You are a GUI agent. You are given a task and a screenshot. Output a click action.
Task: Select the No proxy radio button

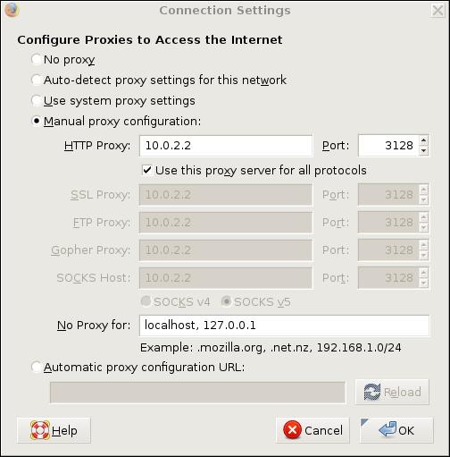[x=36, y=60]
